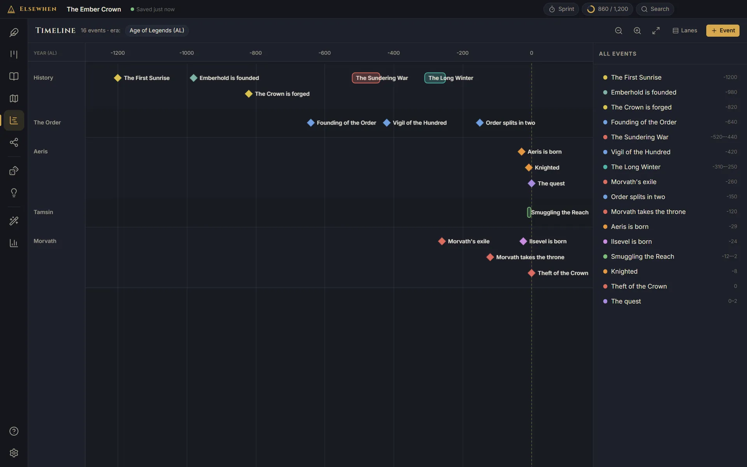The height and width of the screenshot is (467, 747).
Task: Add a new Event
Action: tap(722, 30)
